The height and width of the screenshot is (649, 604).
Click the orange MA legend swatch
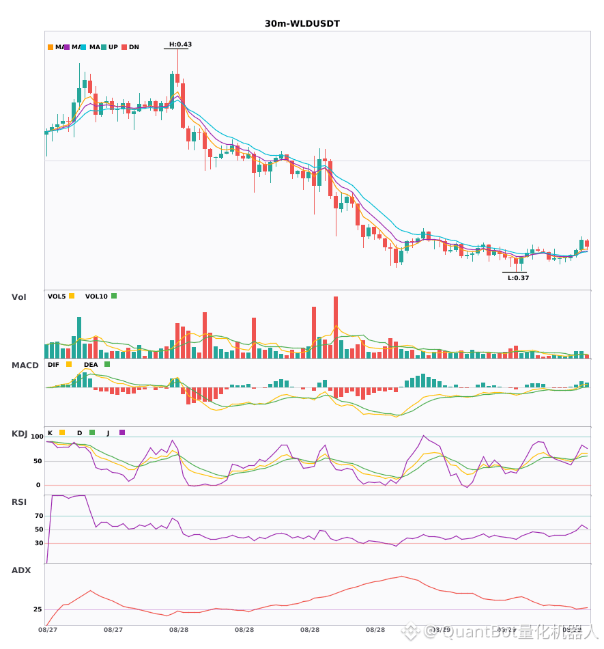pyautogui.click(x=51, y=47)
